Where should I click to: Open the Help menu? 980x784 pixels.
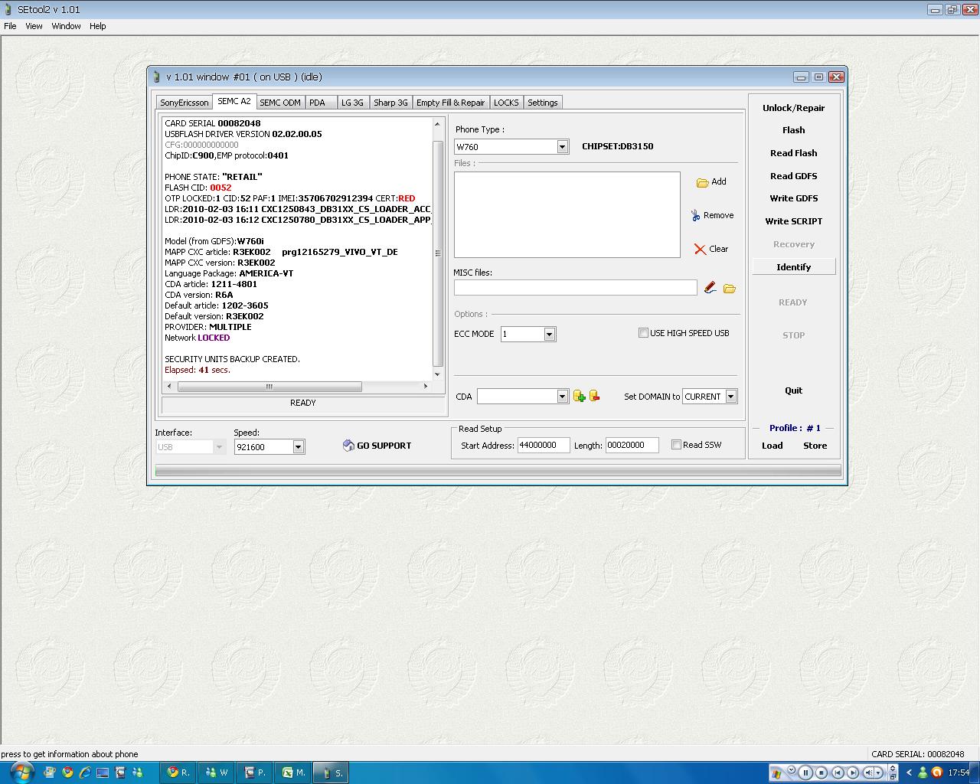tap(97, 26)
